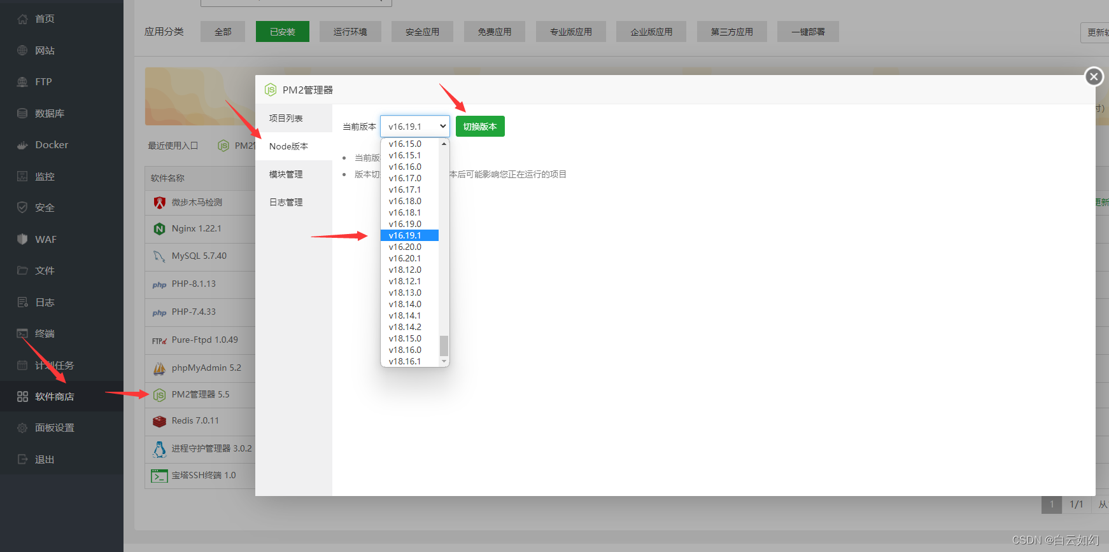Click the software store grid icon
1109x552 pixels.
point(22,396)
